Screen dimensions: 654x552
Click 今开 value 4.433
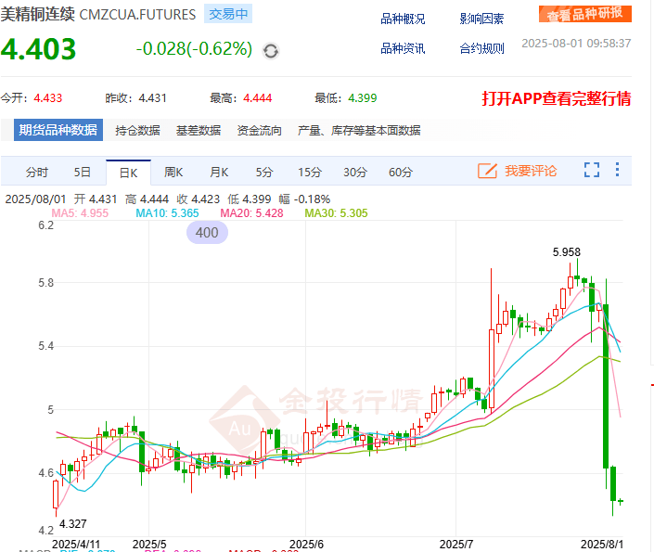coord(48,98)
